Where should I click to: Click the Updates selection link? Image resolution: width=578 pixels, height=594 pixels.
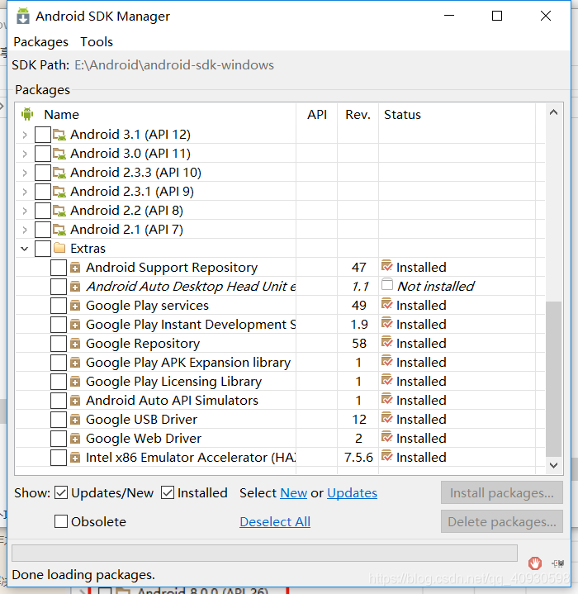[352, 493]
